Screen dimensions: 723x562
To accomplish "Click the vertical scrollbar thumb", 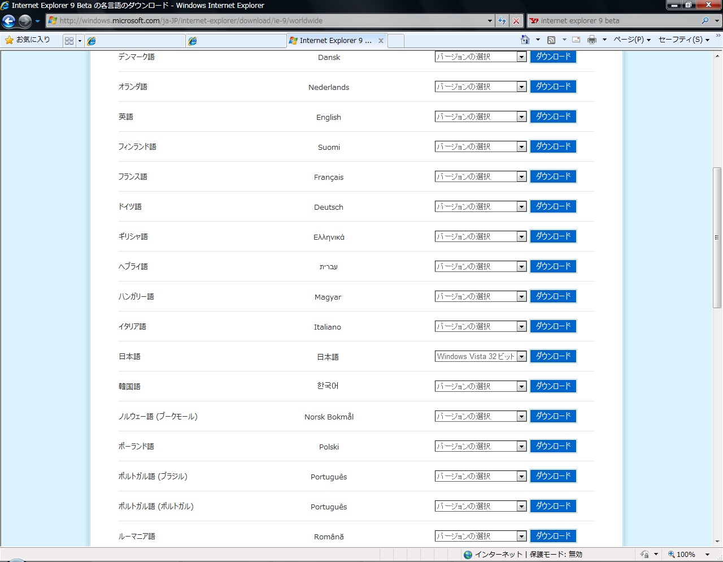I will pos(717,237).
